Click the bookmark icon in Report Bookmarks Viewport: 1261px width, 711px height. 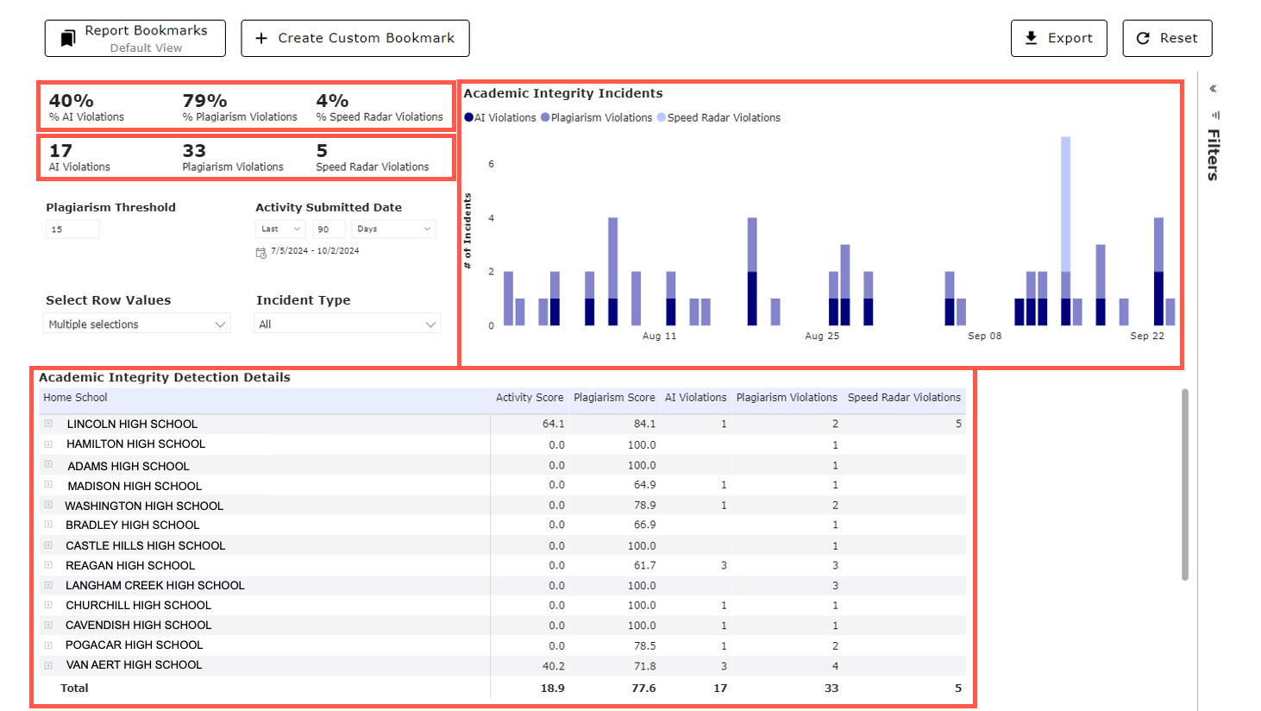68,39
